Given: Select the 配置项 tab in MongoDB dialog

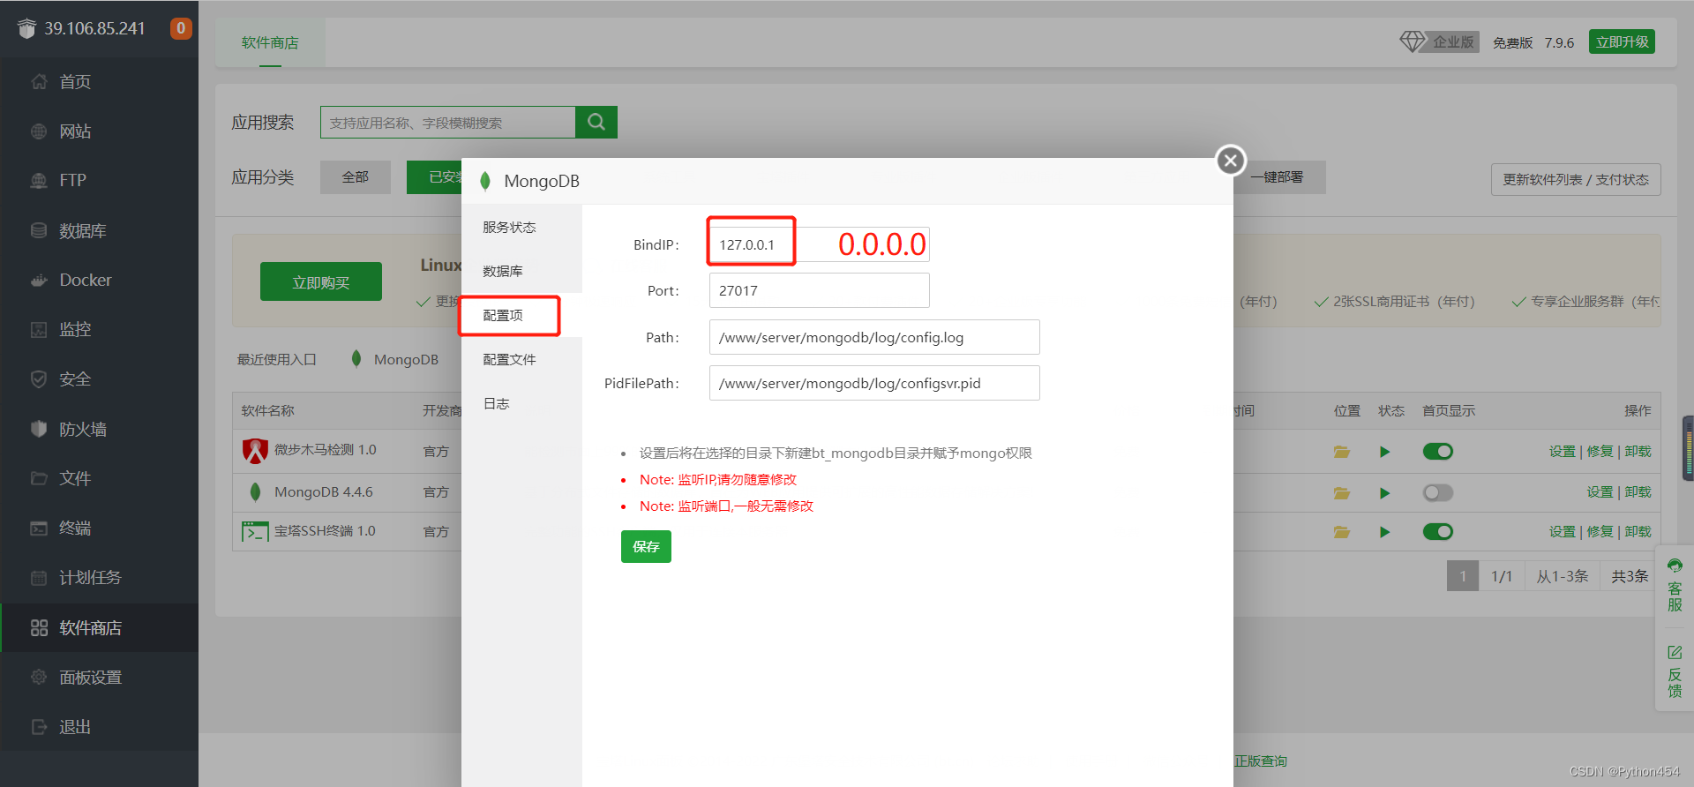Looking at the screenshot, I should (521, 315).
